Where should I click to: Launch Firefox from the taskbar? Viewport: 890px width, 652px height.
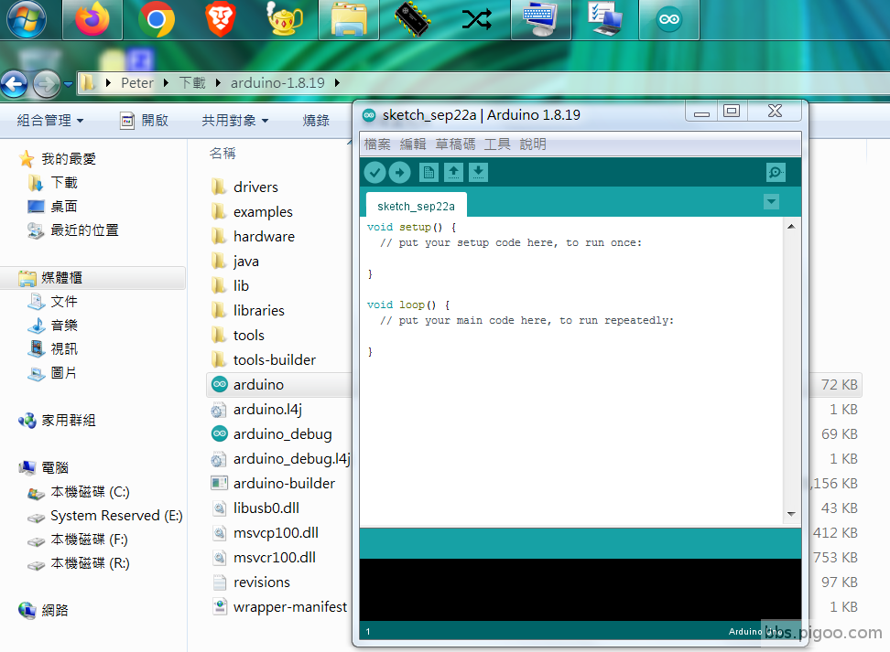click(92, 20)
